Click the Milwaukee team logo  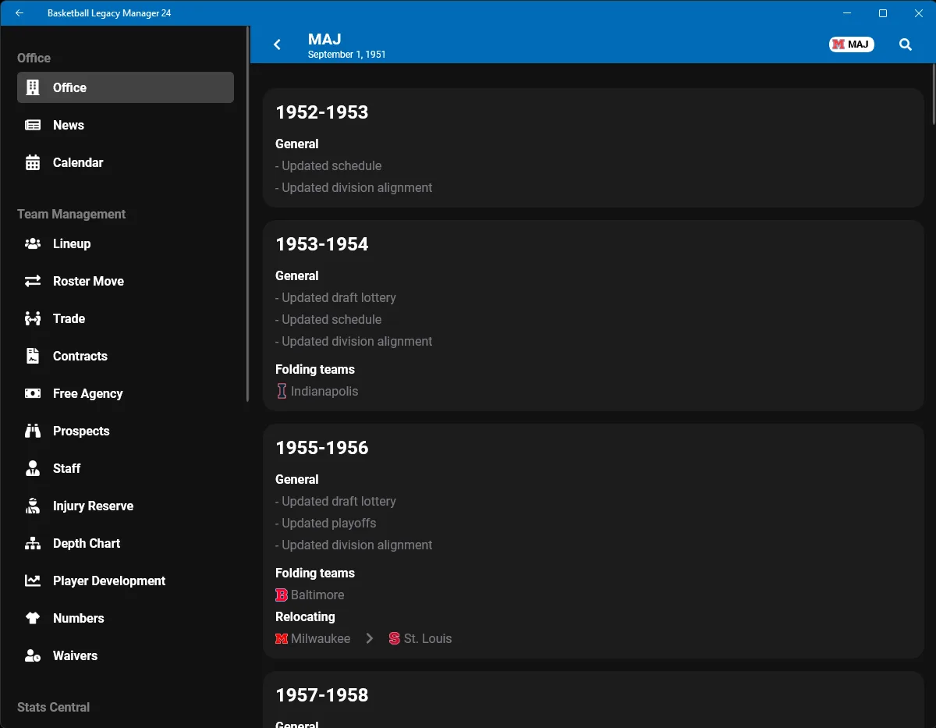[282, 638]
